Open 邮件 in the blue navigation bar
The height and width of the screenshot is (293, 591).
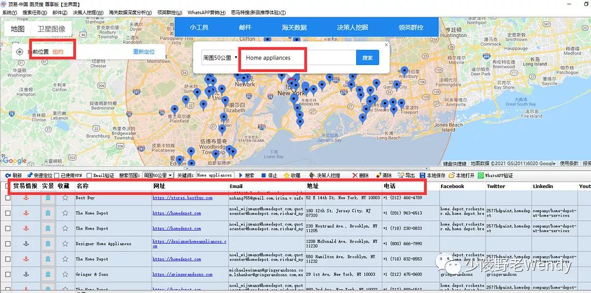pos(245,27)
